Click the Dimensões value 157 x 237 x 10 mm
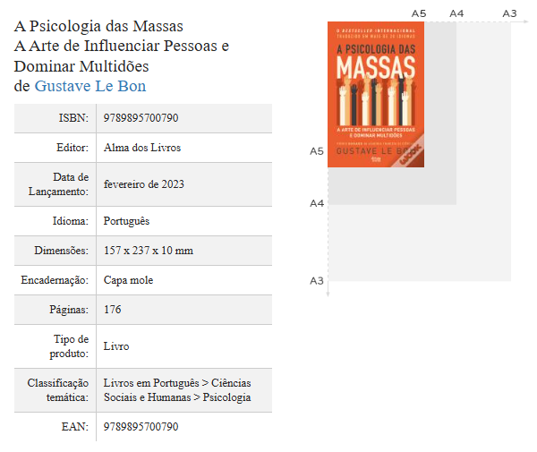Viewport: 537px width, 452px height. (149, 251)
